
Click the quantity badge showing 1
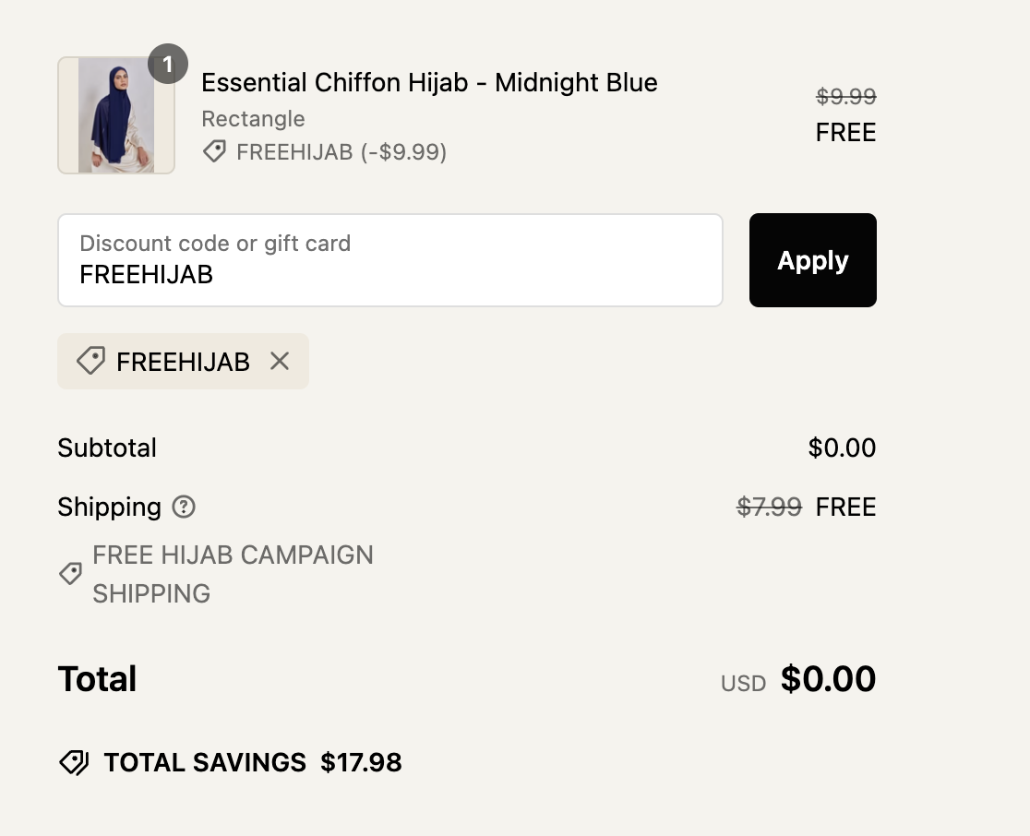point(167,65)
